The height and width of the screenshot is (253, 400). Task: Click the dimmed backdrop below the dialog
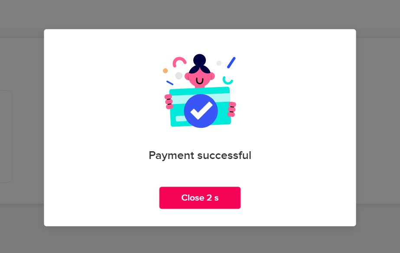(200, 240)
